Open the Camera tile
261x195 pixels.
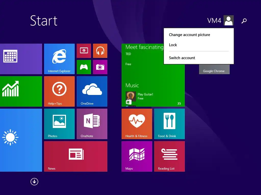pos(100,67)
